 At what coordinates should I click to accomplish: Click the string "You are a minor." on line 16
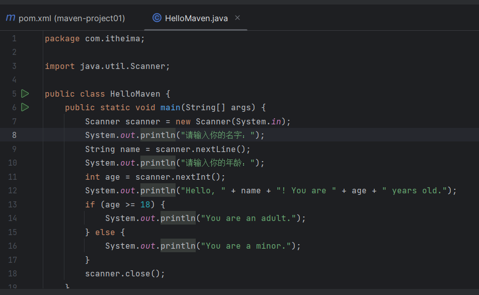click(x=246, y=246)
